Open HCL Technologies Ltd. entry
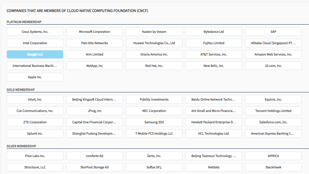 (x=214, y=133)
